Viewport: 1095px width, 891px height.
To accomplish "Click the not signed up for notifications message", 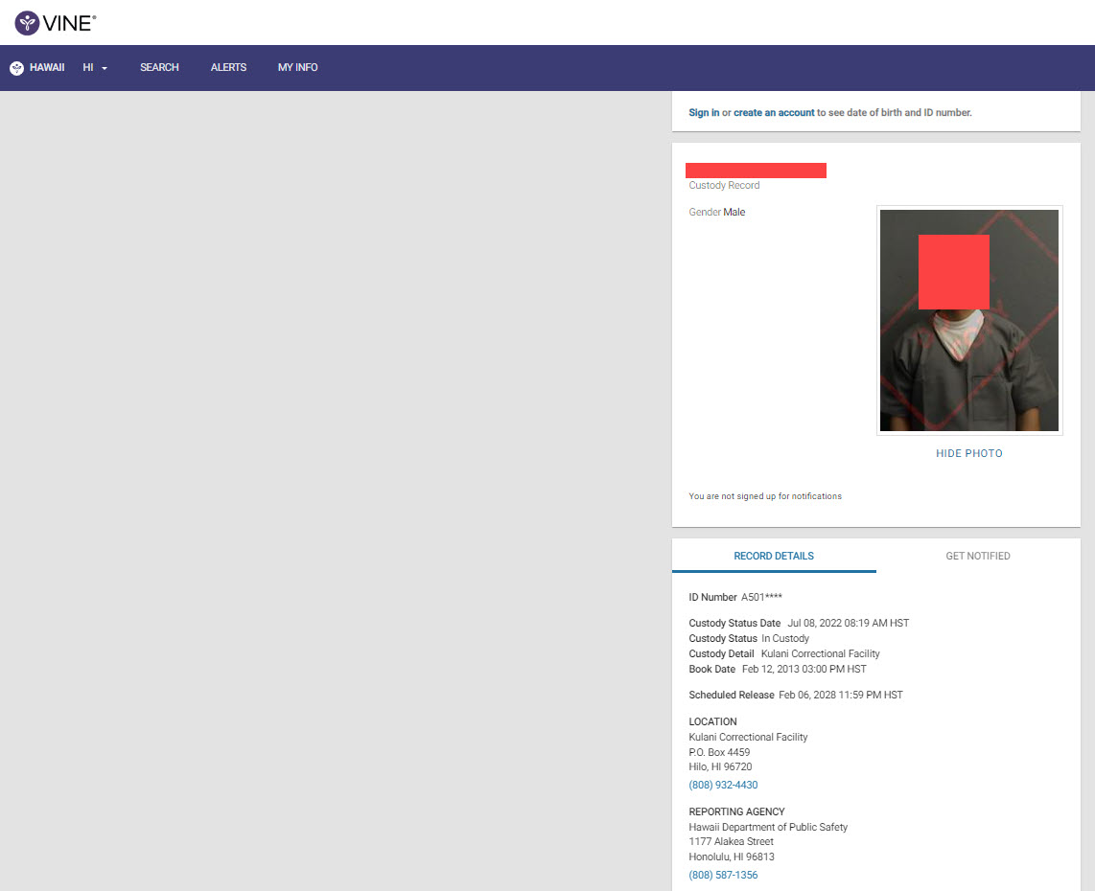I will tap(765, 496).
